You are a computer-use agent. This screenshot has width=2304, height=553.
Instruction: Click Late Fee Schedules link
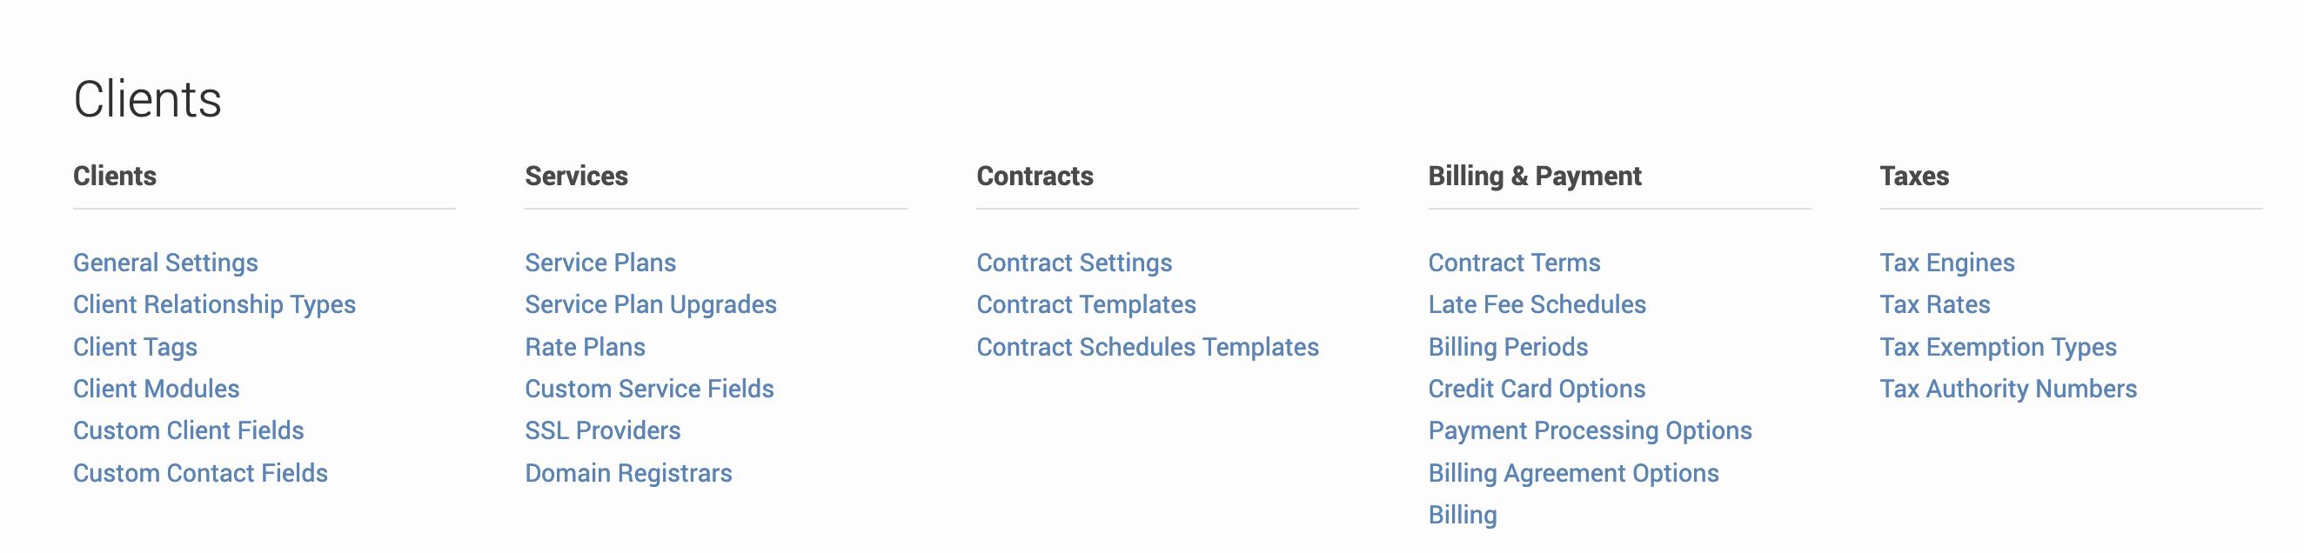point(1537,304)
